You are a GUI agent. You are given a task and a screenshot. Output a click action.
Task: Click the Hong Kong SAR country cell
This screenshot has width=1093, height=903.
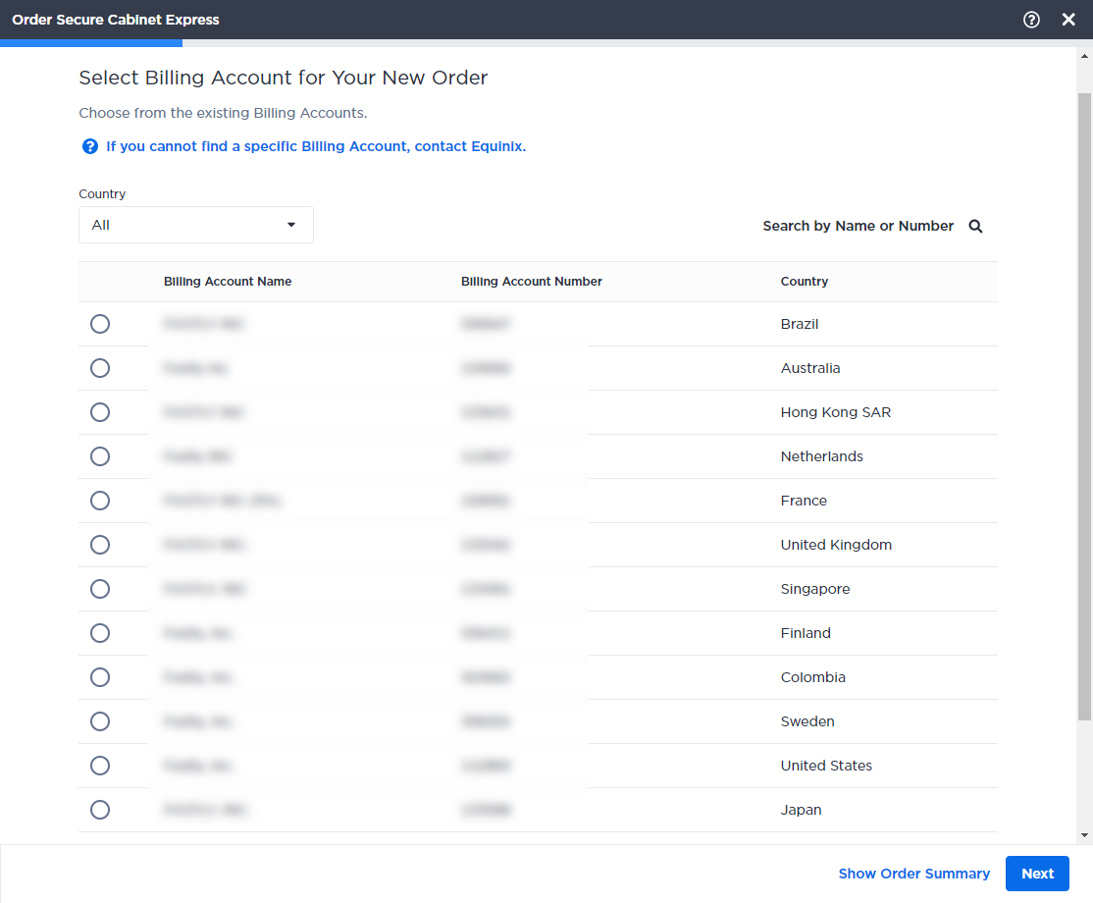tap(836, 412)
